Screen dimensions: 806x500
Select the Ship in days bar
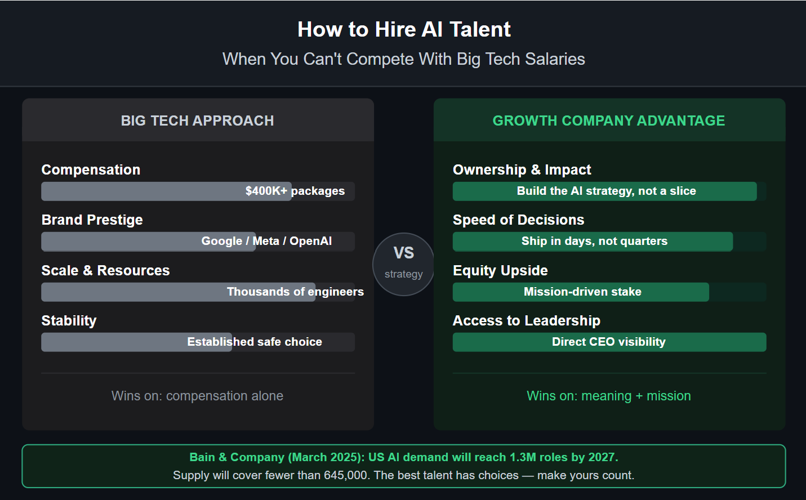609,242
